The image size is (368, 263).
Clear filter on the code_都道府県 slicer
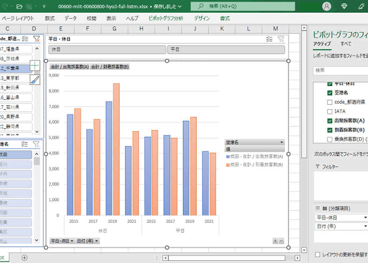click(x=36, y=39)
